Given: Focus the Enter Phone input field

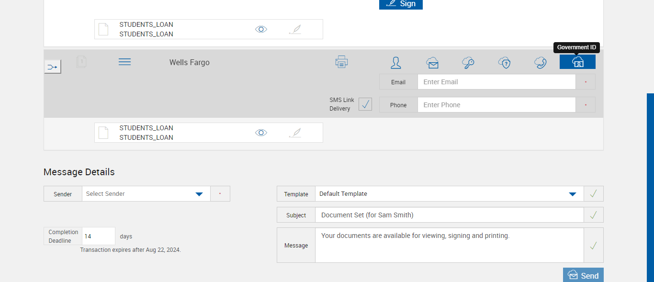Looking at the screenshot, I should coord(496,105).
